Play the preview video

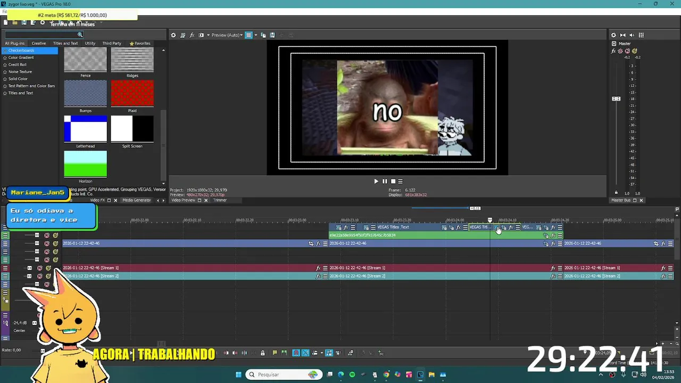(x=376, y=181)
